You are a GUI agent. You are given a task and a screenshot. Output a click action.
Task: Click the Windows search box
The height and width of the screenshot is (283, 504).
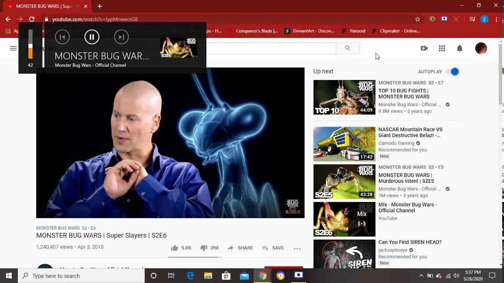click(x=81, y=276)
